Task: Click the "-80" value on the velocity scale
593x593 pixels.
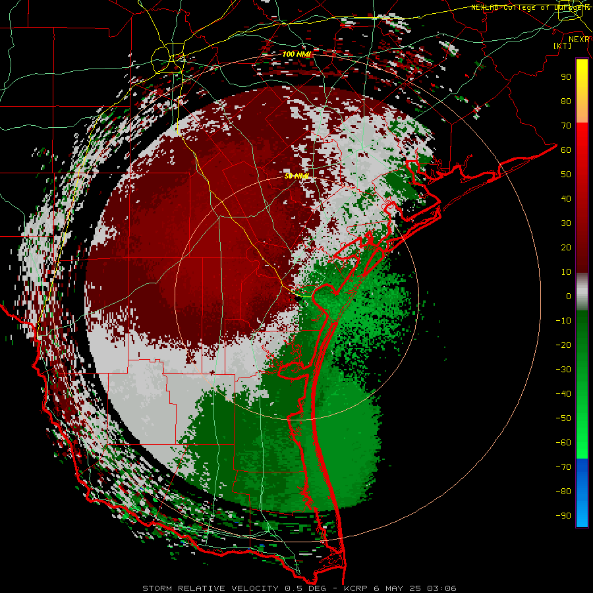Action: 563,492
